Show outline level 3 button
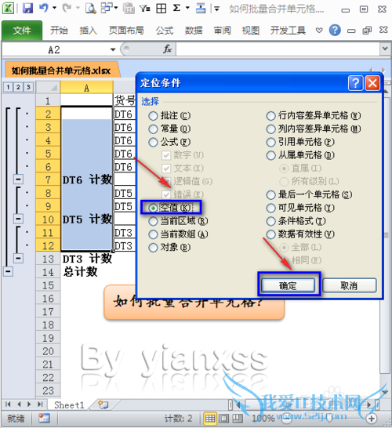This screenshot has height=428, width=392. 28,87
